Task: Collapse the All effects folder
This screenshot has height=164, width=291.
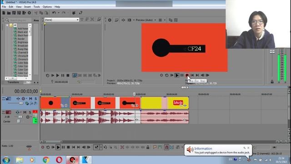Action: click(x=7, y=25)
